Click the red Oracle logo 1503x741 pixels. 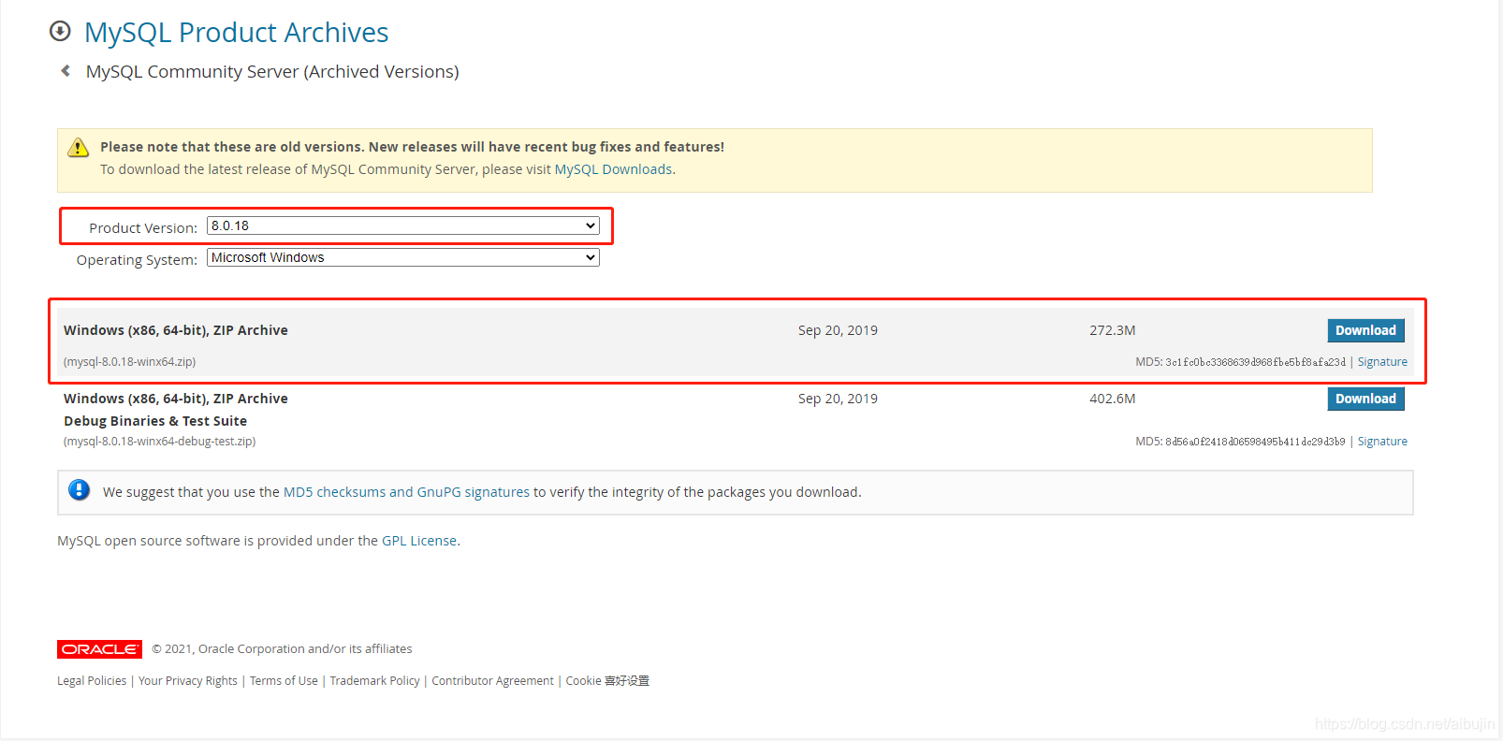point(99,649)
